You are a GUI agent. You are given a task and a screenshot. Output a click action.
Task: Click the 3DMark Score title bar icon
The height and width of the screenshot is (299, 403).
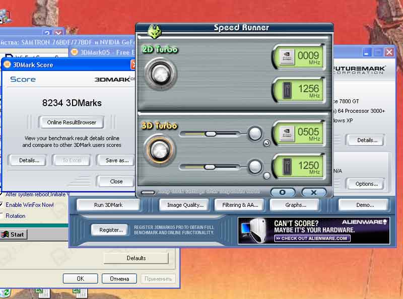pos(7,64)
